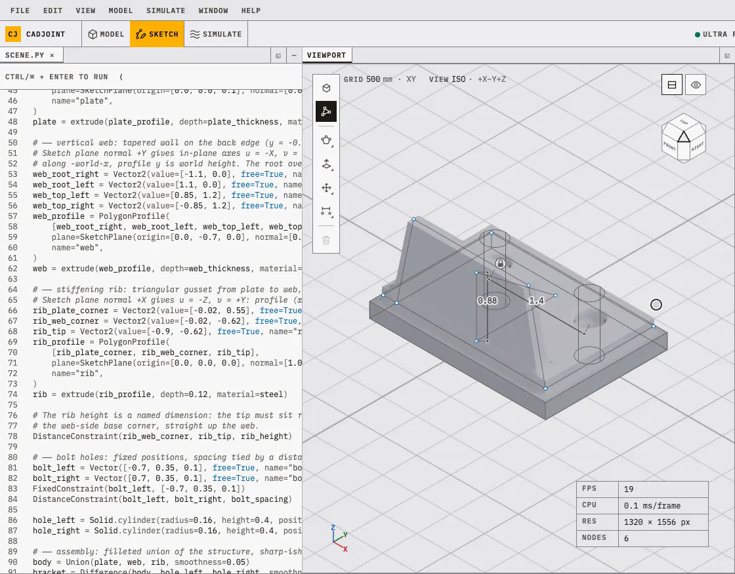Switch to SIMULATE mode

pyautogui.click(x=216, y=34)
